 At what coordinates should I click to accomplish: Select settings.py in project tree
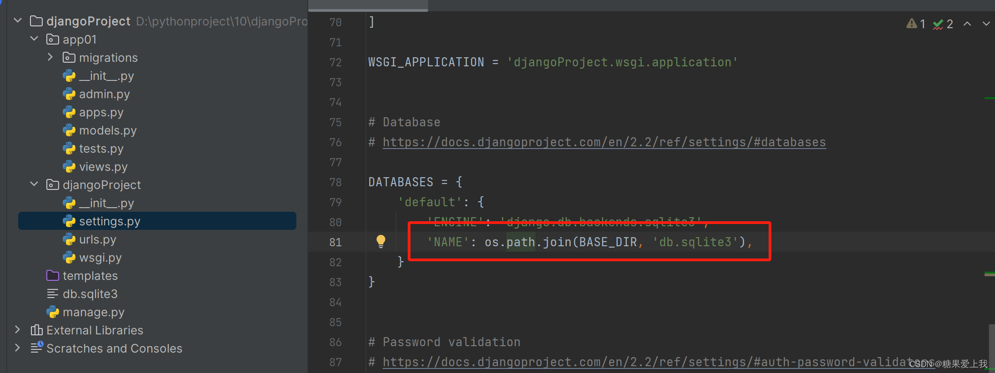pyautogui.click(x=157, y=221)
